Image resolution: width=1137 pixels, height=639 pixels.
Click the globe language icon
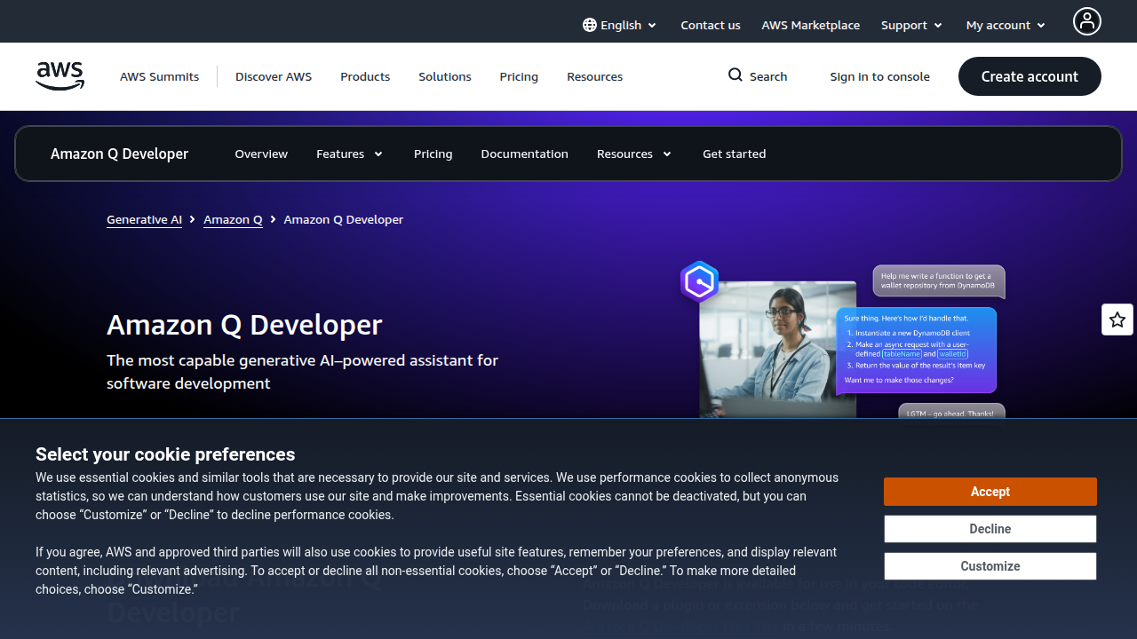tap(590, 25)
